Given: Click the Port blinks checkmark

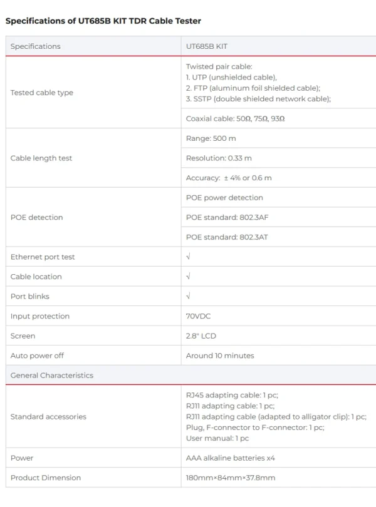Looking at the screenshot, I should point(188,296).
